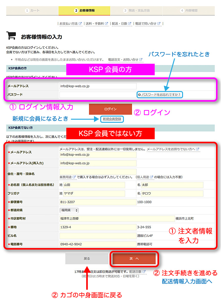Screen dimensions: 221x304
Task: Click external-link icon after 電話注文・お問い合せ
Action: [x=141, y=59]
